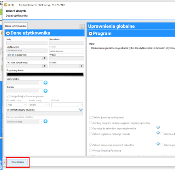The image size is (175, 170).
Task: Click the Telefon (służbowy) input field
Action: (24, 58)
